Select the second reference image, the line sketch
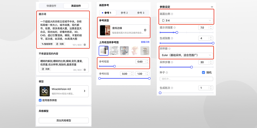Image resolution: width=257 pixels, height=128 pixels. point(114,51)
